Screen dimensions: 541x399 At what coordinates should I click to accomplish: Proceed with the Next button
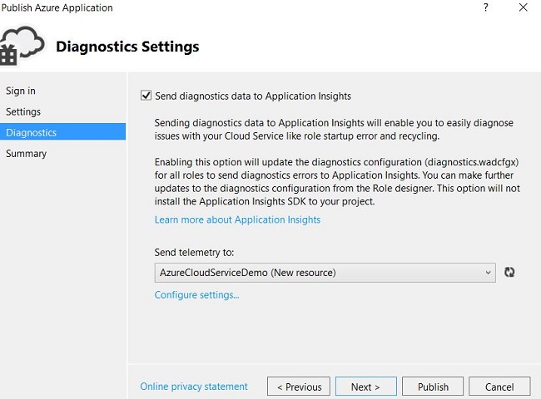coord(365,387)
